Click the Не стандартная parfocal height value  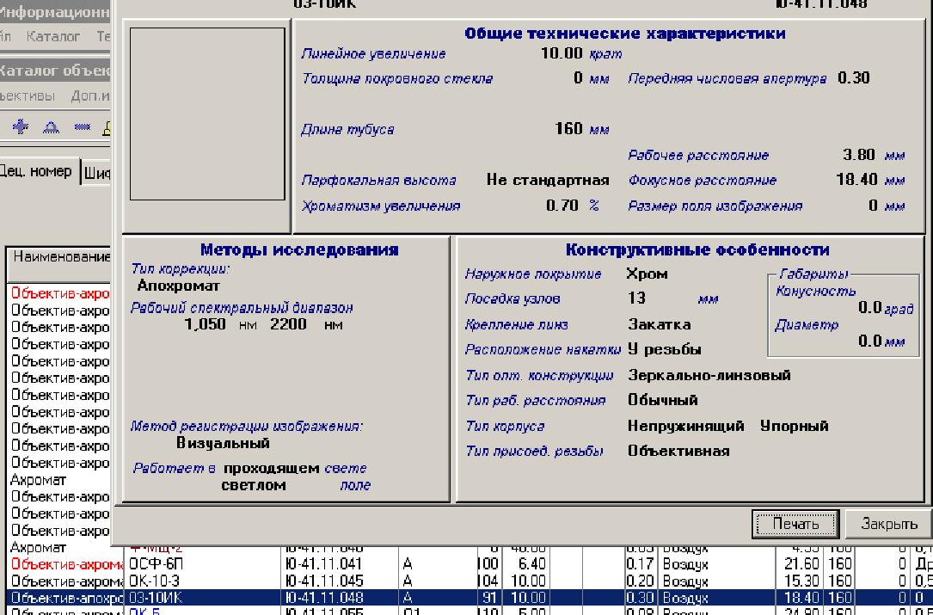pyautogui.click(x=548, y=180)
